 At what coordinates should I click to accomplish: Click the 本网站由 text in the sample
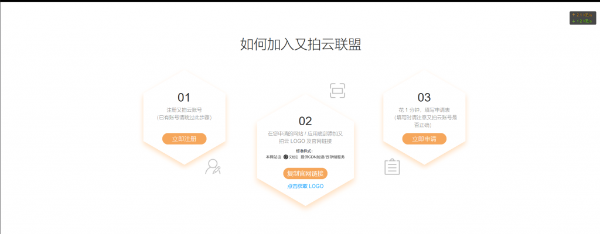coord(274,157)
